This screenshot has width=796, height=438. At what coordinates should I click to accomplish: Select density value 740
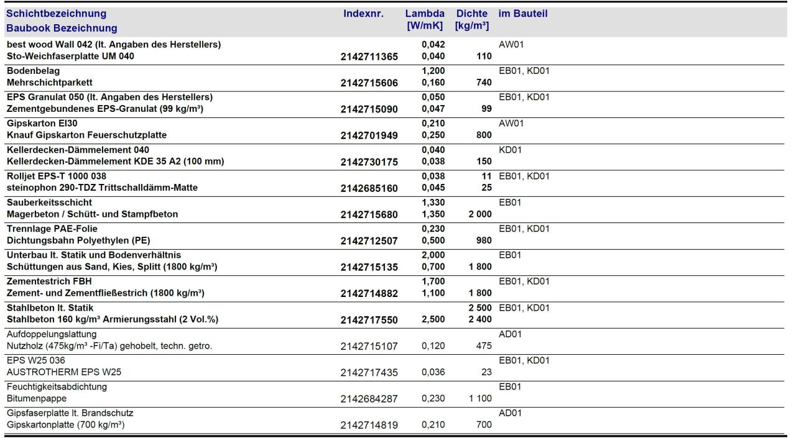click(484, 83)
